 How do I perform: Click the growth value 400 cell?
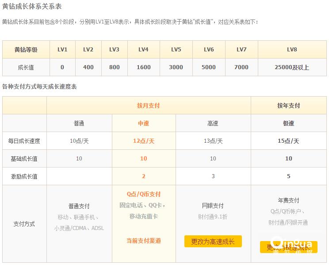tap(88, 67)
